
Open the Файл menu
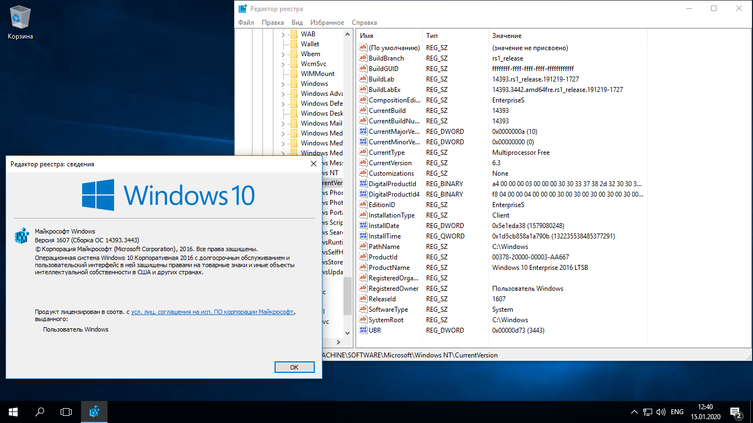(246, 23)
